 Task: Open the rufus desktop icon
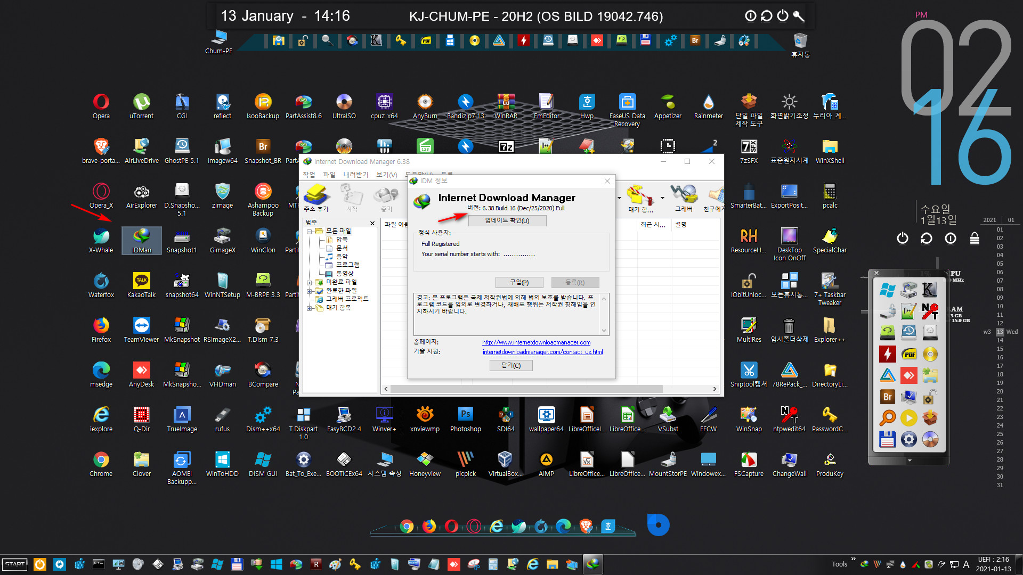[x=222, y=420]
